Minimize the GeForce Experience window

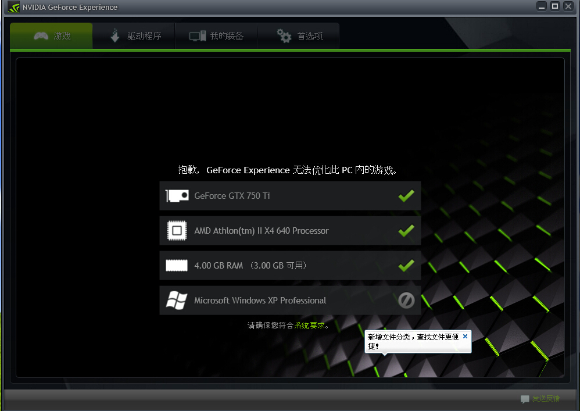pos(542,6)
